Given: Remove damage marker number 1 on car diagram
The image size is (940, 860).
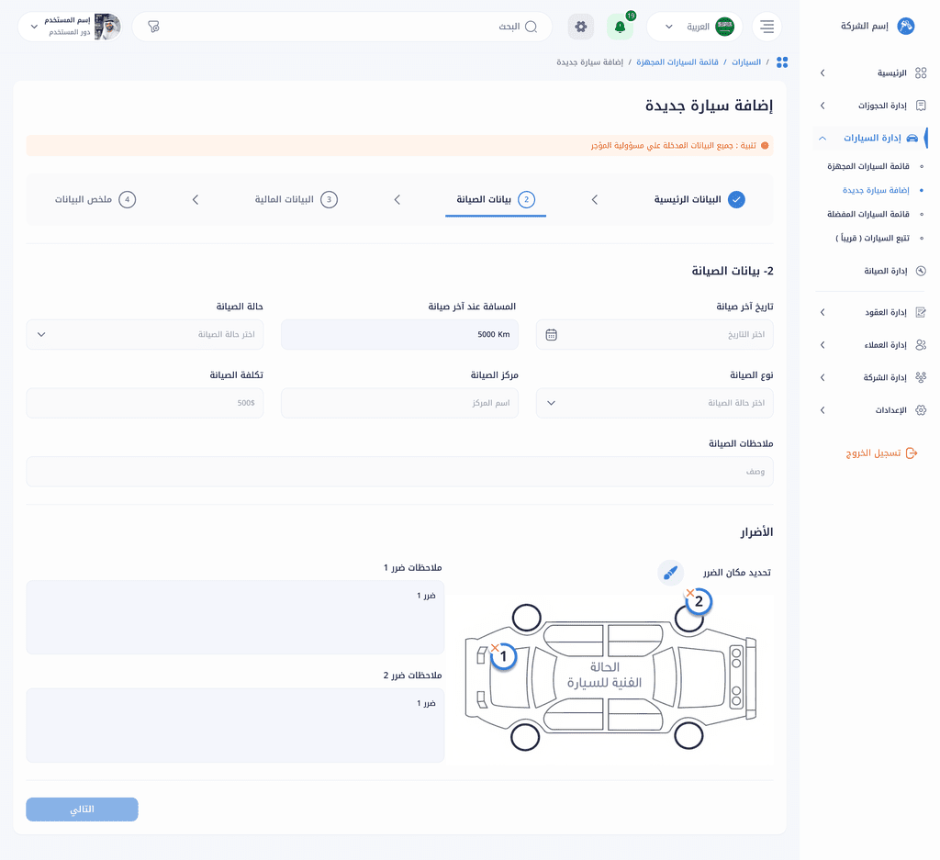Looking at the screenshot, I should click(x=495, y=648).
